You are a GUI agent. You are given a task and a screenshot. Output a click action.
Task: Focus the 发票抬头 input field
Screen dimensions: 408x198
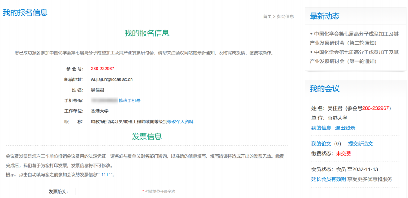108,192
